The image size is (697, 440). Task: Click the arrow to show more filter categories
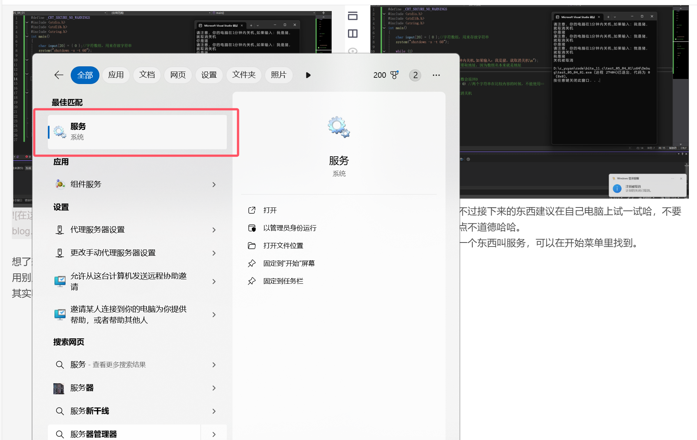(x=308, y=75)
